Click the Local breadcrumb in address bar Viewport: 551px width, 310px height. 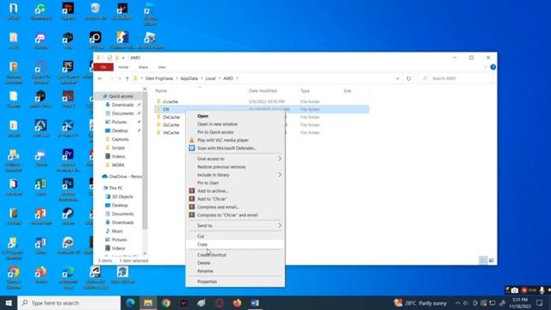[210, 78]
